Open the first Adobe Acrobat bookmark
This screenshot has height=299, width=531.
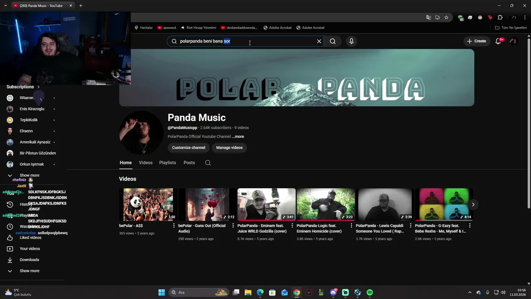point(277,28)
